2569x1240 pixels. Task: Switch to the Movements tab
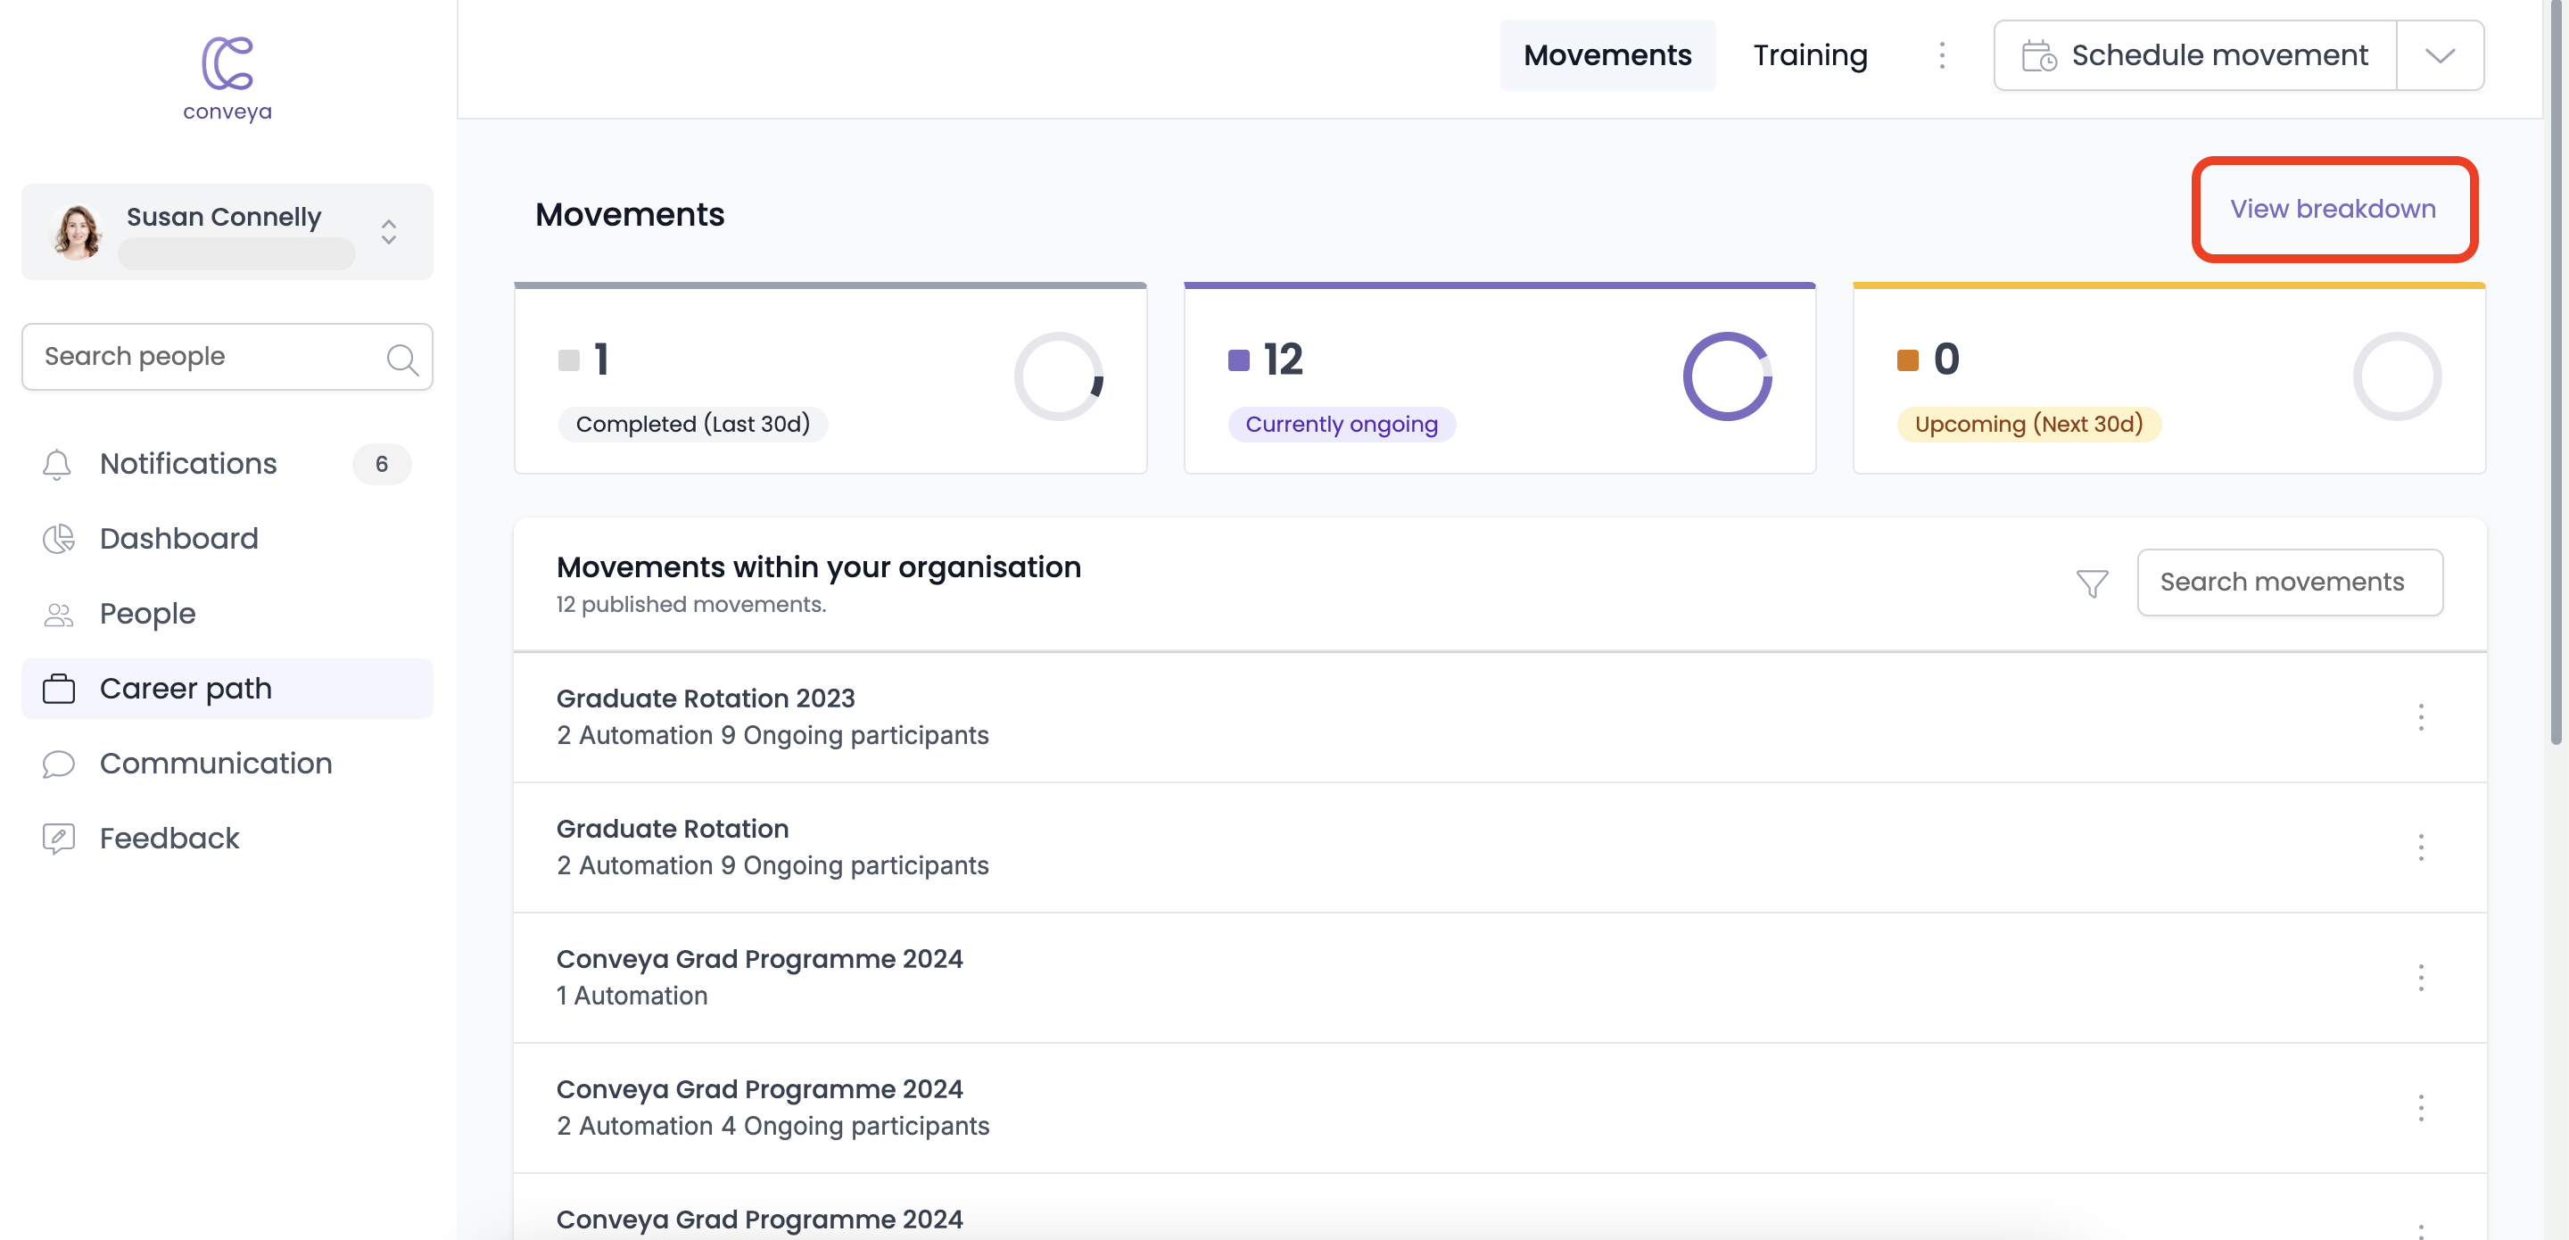coord(1607,55)
